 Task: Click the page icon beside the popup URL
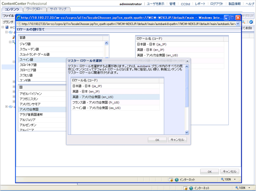click(x=19, y=24)
